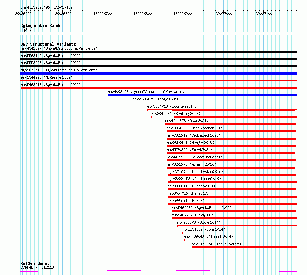Open nsv3388100 (Audano2019) variant

[x=191, y=186]
